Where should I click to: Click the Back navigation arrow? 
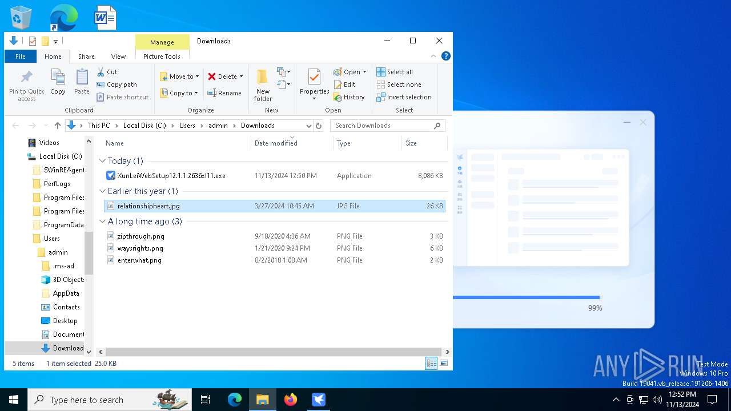(x=15, y=126)
